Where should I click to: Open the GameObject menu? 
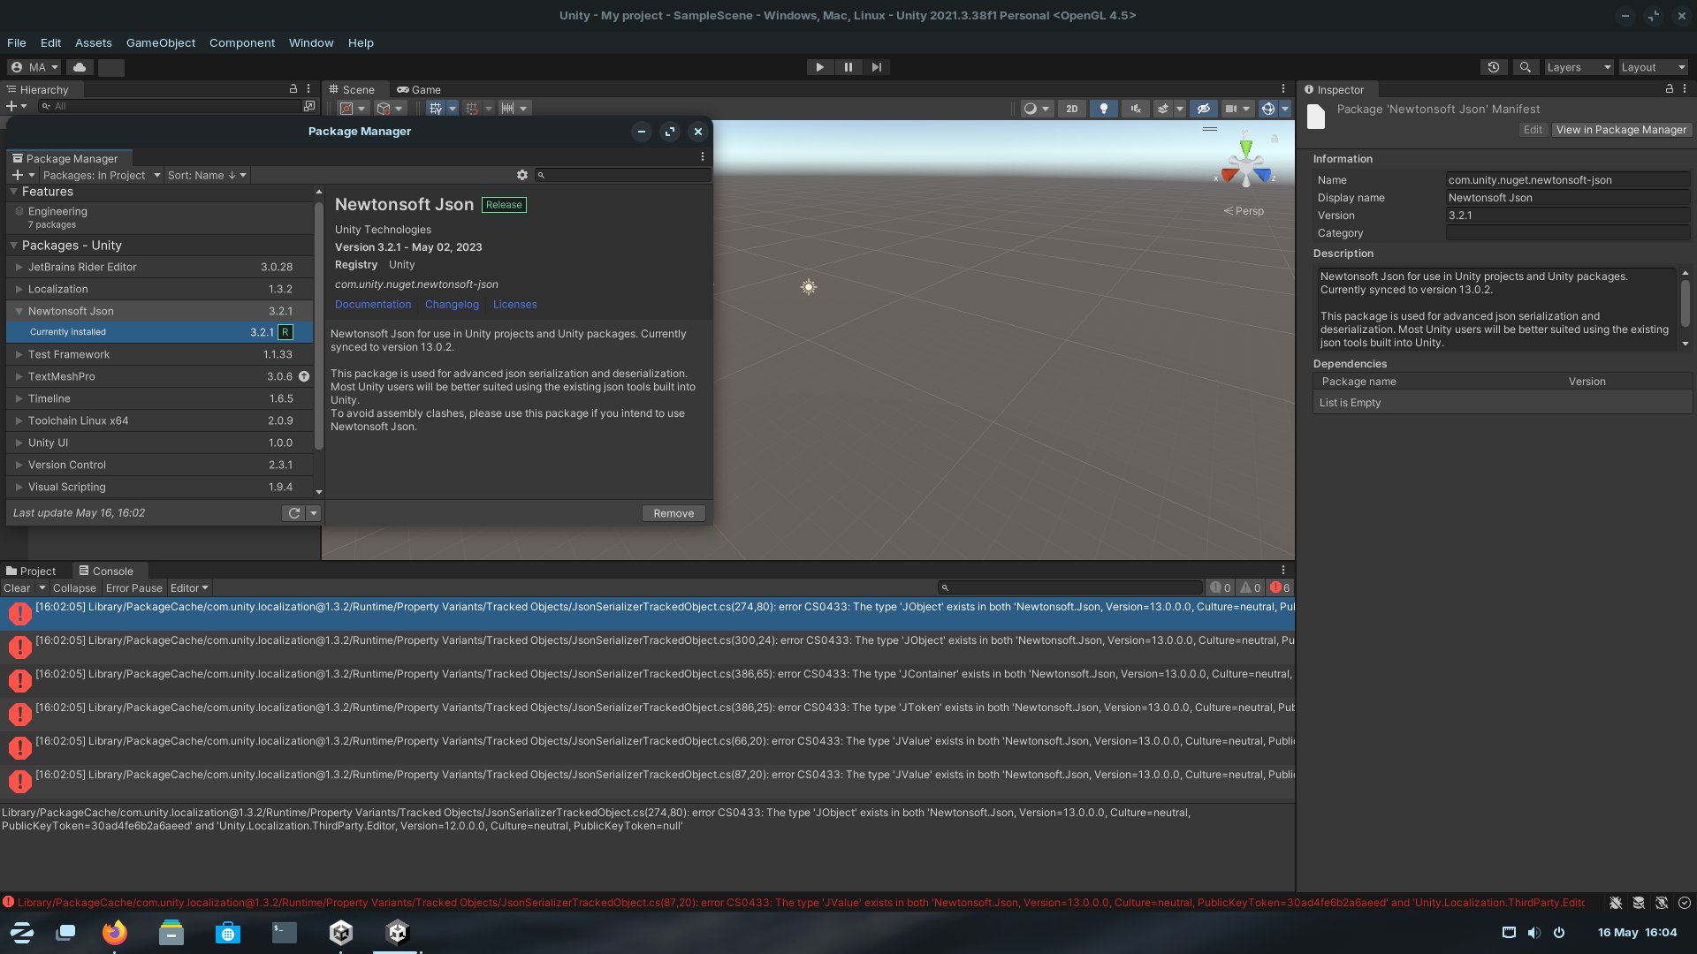[x=160, y=42]
